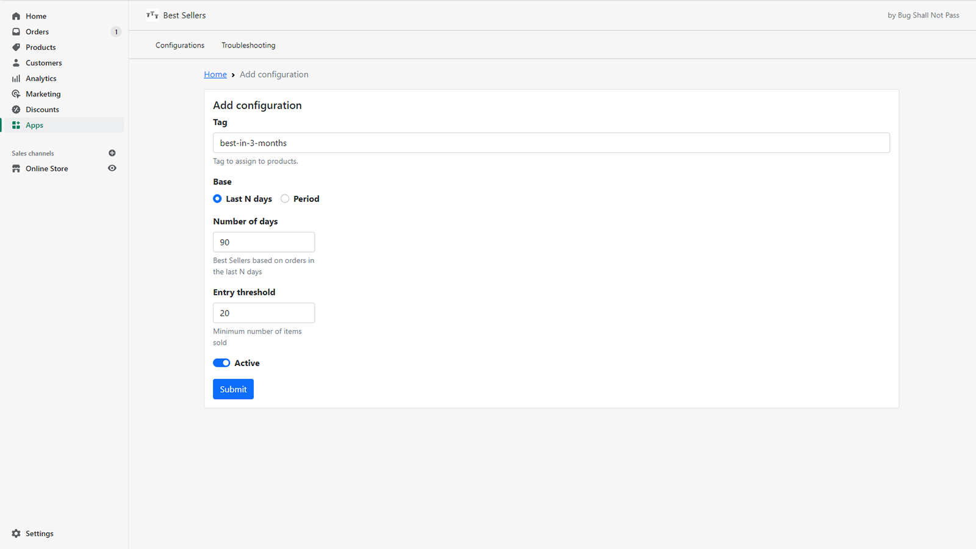Screen dimensions: 976x549
Task: Open Settings via the gear icon
Action: 16,533
